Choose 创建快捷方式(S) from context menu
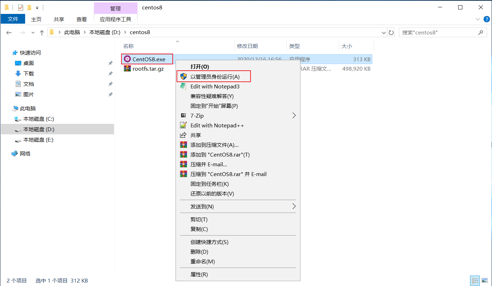This screenshot has width=492, height=286. pos(209,242)
